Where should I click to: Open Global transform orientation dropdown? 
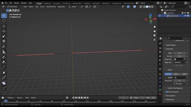click(74, 7)
